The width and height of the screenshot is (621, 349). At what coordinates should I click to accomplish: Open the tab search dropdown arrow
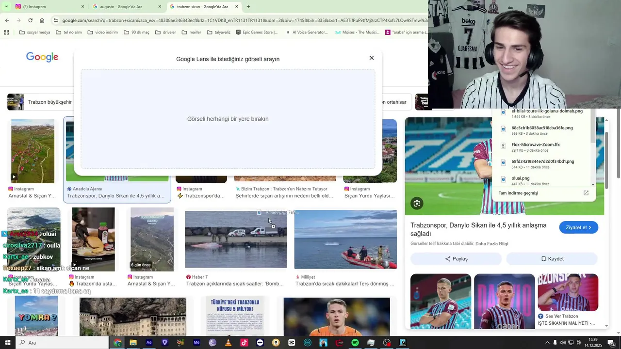click(x=6, y=7)
